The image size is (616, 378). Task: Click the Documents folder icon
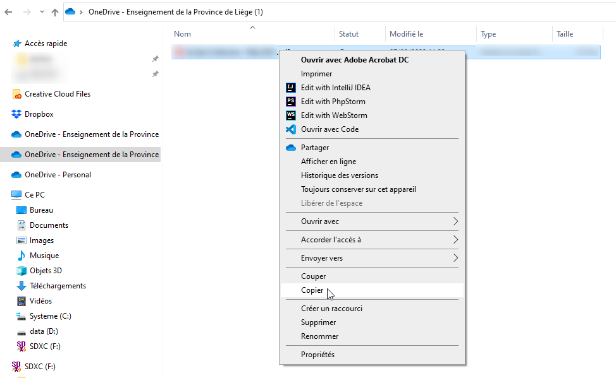(x=22, y=225)
